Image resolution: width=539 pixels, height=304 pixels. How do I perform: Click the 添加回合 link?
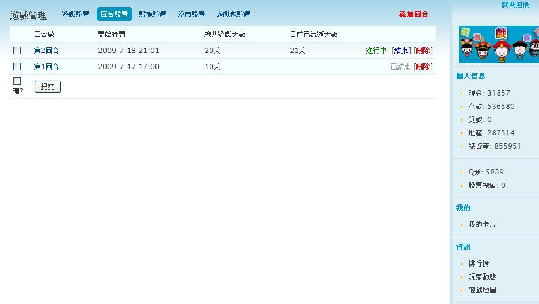click(x=413, y=14)
